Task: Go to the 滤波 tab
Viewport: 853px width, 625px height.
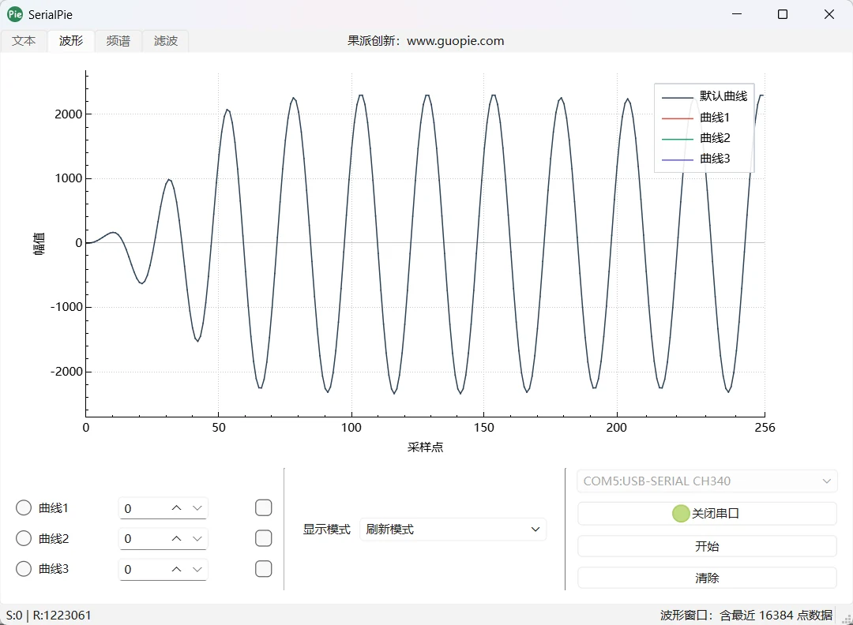Action: pos(165,41)
